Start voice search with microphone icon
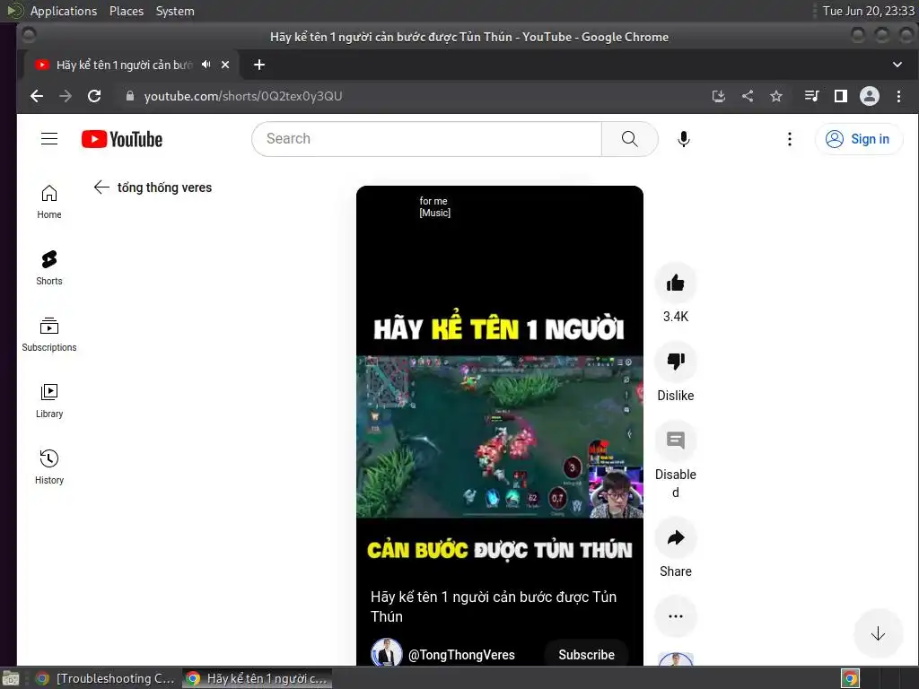 [x=683, y=139]
